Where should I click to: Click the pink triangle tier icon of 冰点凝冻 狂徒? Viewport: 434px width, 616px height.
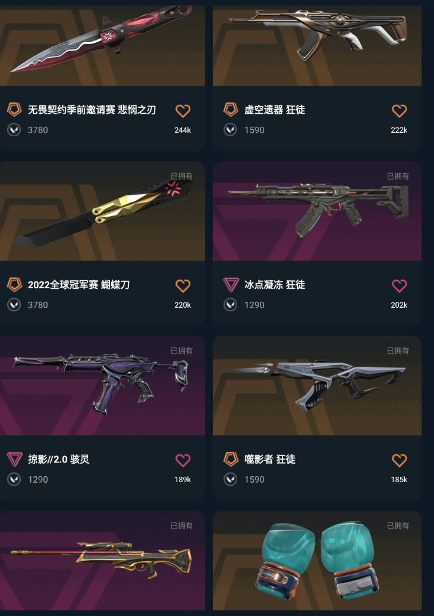coord(231,284)
